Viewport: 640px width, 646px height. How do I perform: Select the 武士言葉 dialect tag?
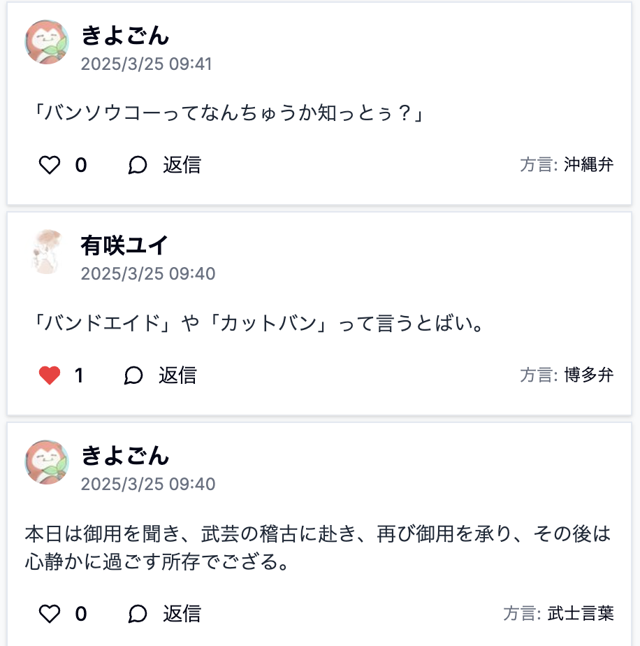[580, 614]
